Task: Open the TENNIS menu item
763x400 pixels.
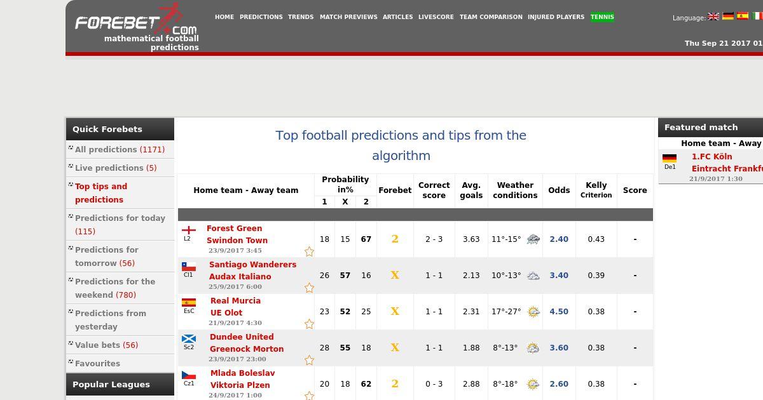Action: (602, 17)
